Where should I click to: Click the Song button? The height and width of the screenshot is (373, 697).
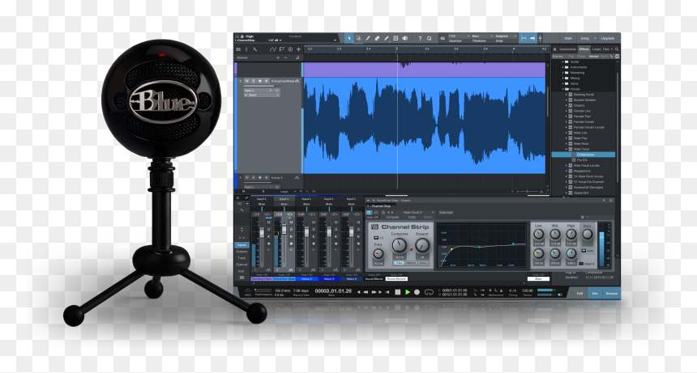coord(585,38)
